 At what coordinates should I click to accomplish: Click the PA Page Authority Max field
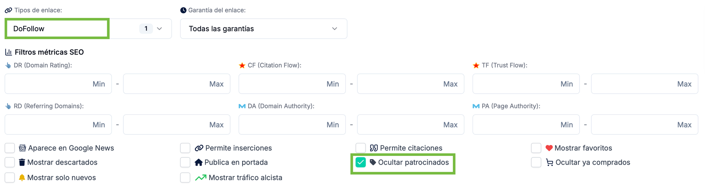pos(644,125)
